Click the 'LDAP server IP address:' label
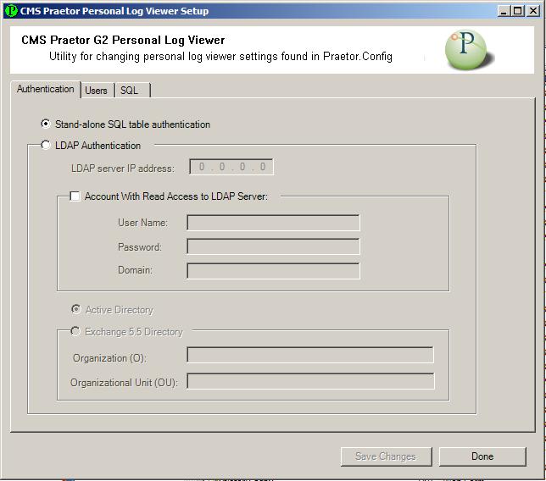The width and height of the screenshot is (546, 481). [x=123, y=169]
